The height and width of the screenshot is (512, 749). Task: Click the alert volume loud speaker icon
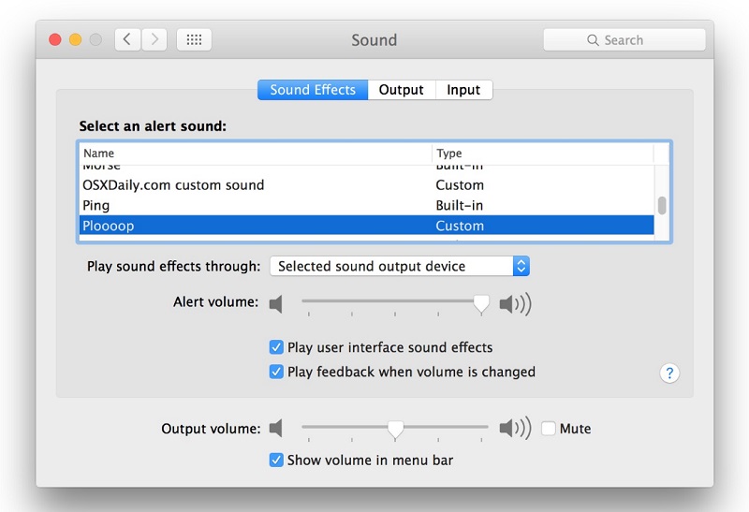click(514, 304)
